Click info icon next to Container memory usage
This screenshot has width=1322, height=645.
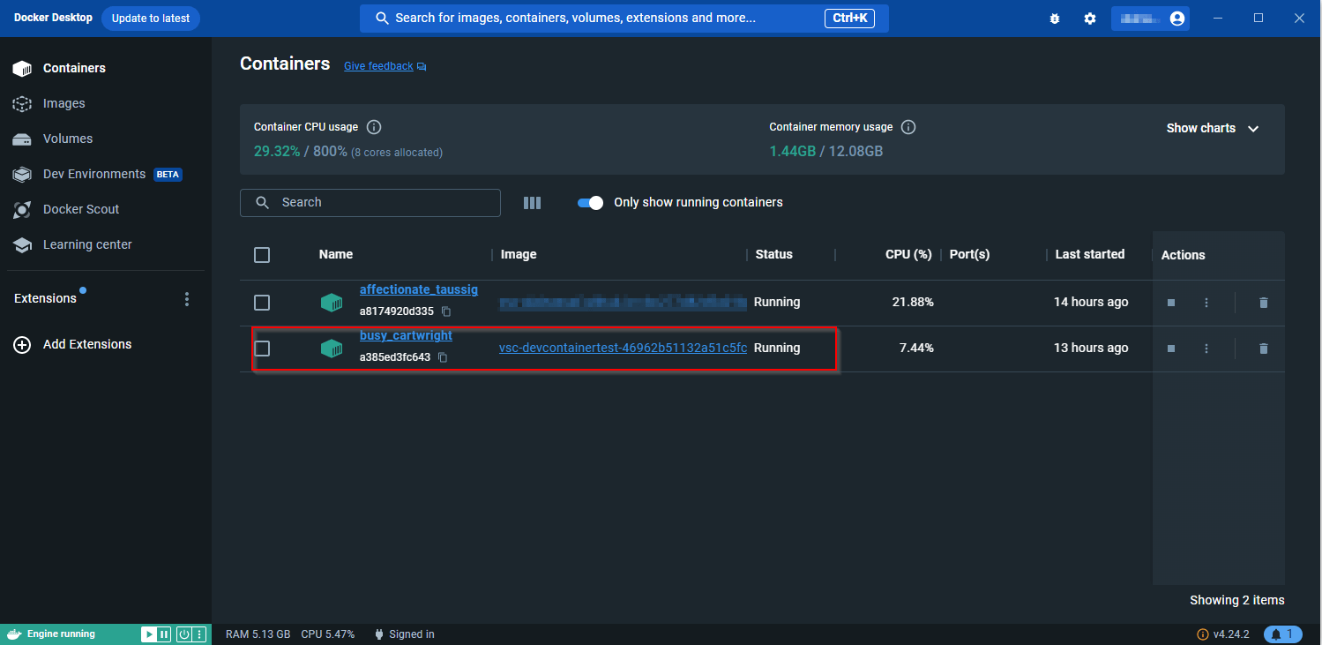(908, 127)
